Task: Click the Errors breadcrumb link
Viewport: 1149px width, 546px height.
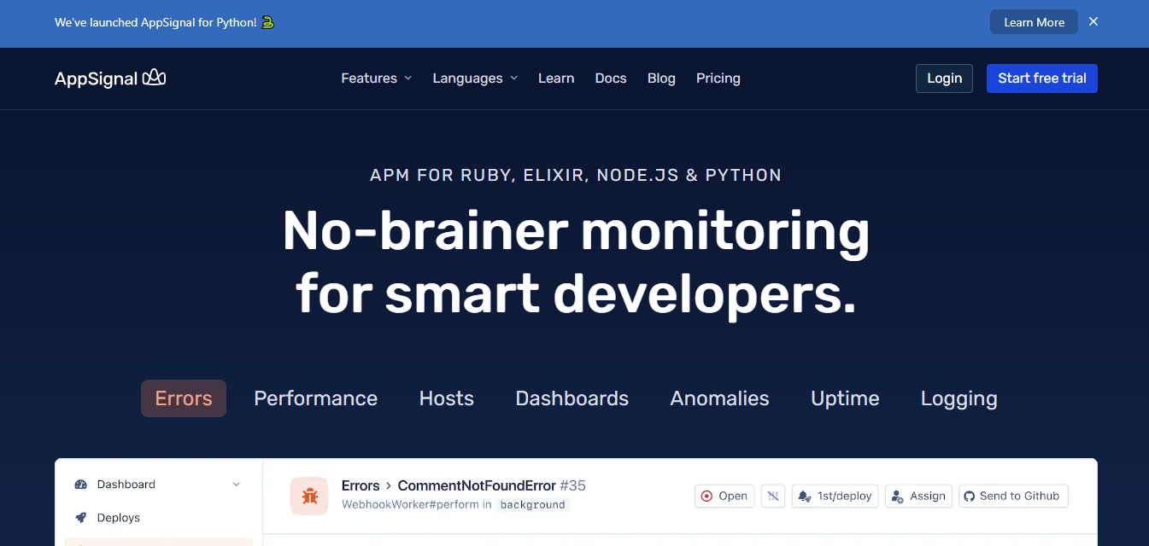Action: 361,485
